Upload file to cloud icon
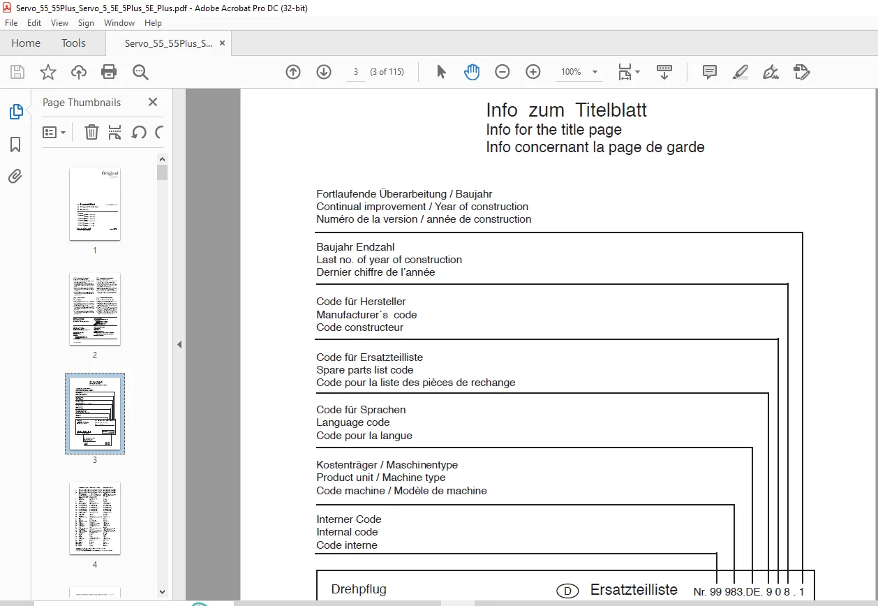This screenshot has width=878, height=606. click(79, 72)
